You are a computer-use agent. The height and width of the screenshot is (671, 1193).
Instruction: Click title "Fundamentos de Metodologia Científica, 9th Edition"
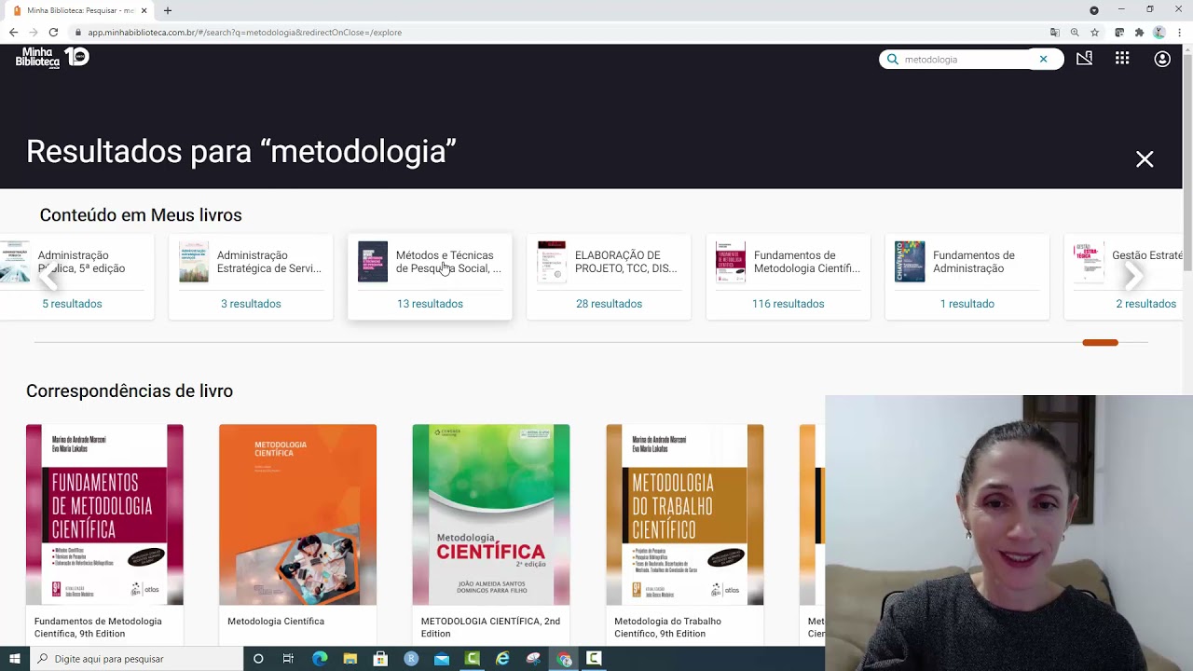(98, 627)
